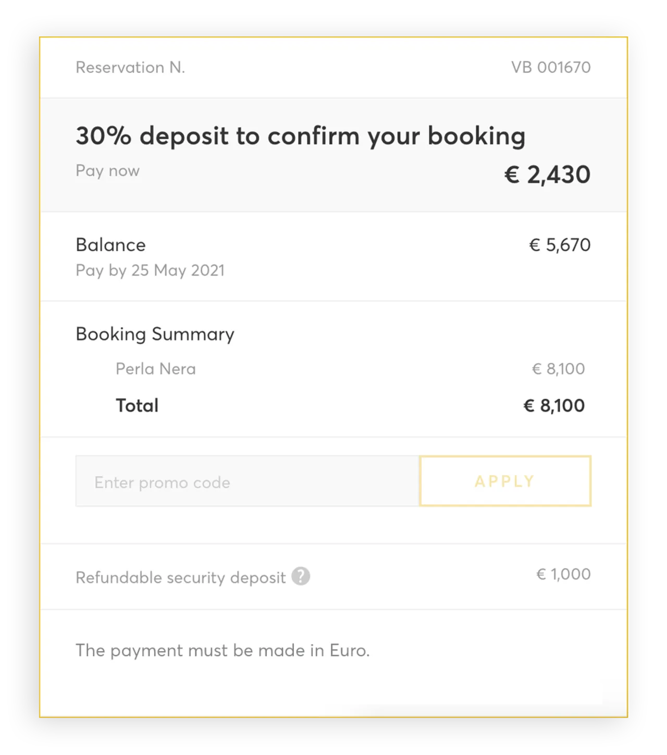Click the Perla Nera price € 8,100
Viewport: 667px width, 755px height.
(558, 369)
